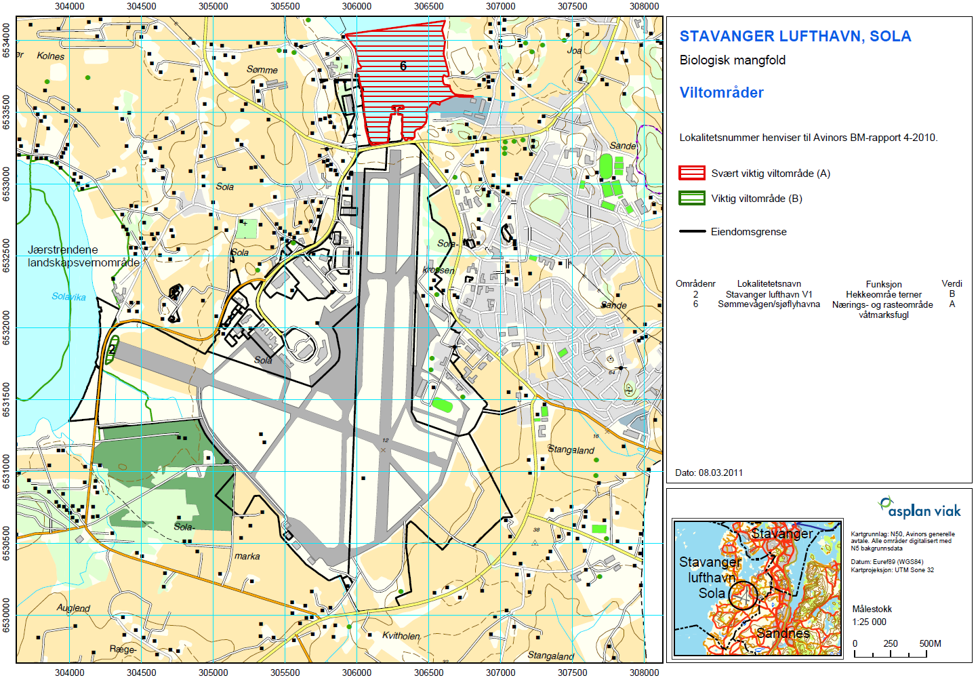Click the 'Sømme' place name on map
Viewport: 978px width, 682px height.
262,70
